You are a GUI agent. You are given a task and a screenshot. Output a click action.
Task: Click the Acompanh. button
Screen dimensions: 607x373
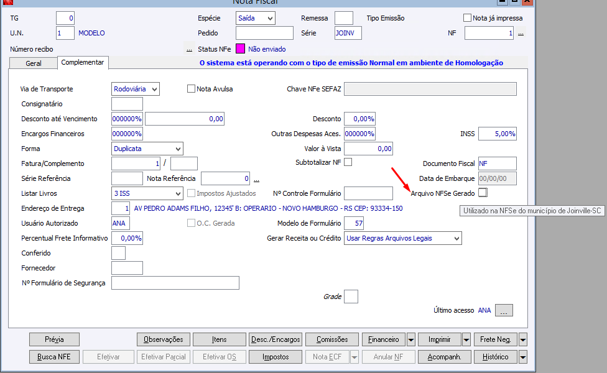[x=445, y=357]
